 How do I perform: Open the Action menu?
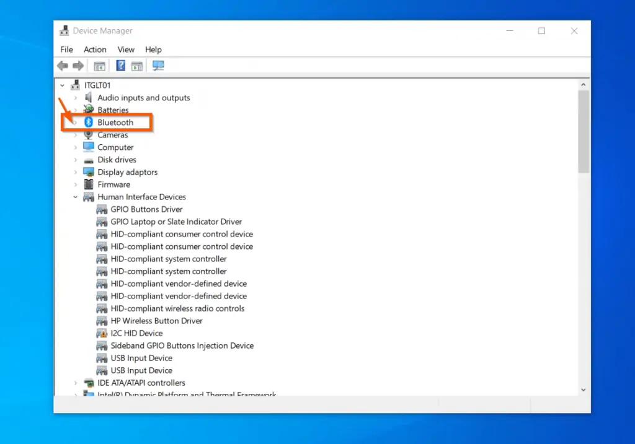(95, 50)
